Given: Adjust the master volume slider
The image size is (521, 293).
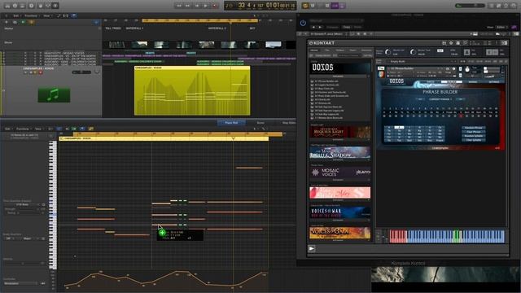Looking at the screenshot, I should (470, 6).
